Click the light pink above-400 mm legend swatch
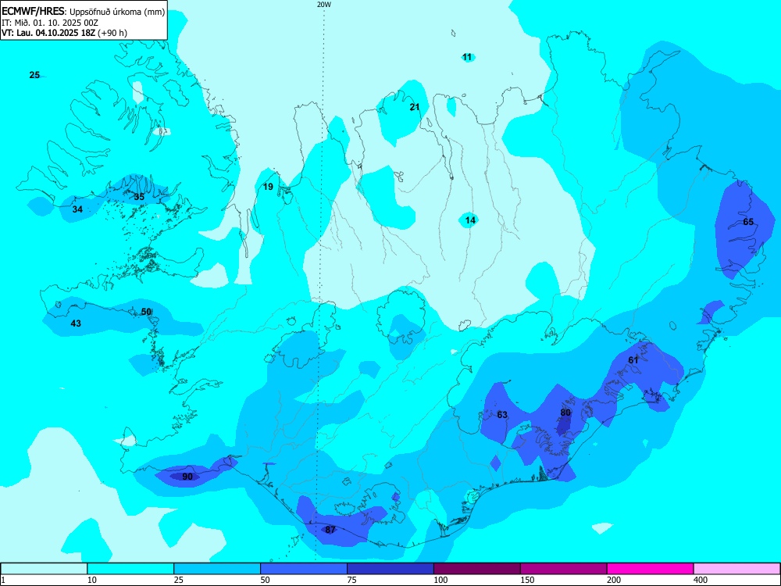 (737, 569)
